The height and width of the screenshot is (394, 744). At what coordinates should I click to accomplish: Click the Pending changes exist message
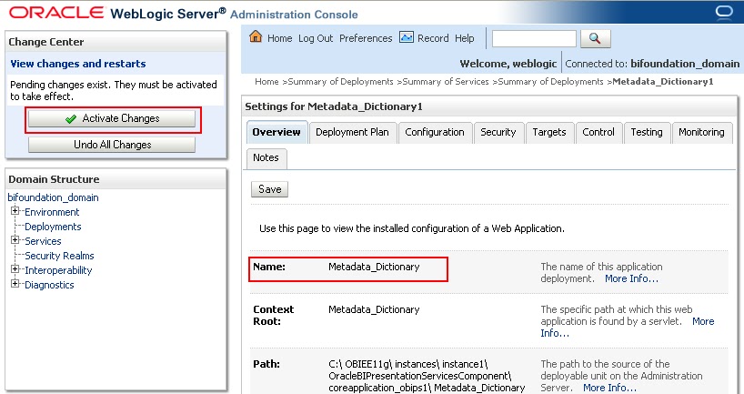[114, 90]
